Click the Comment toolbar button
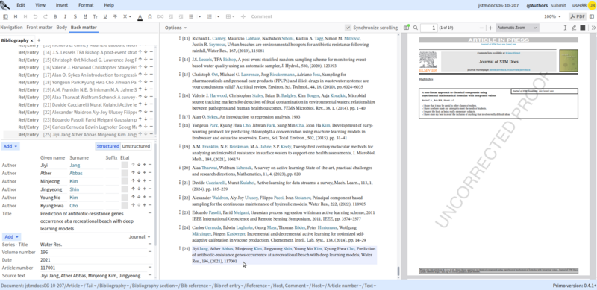The width and height of the screenshot is (597, 290). pyautogui.click(x=262, y=16)
